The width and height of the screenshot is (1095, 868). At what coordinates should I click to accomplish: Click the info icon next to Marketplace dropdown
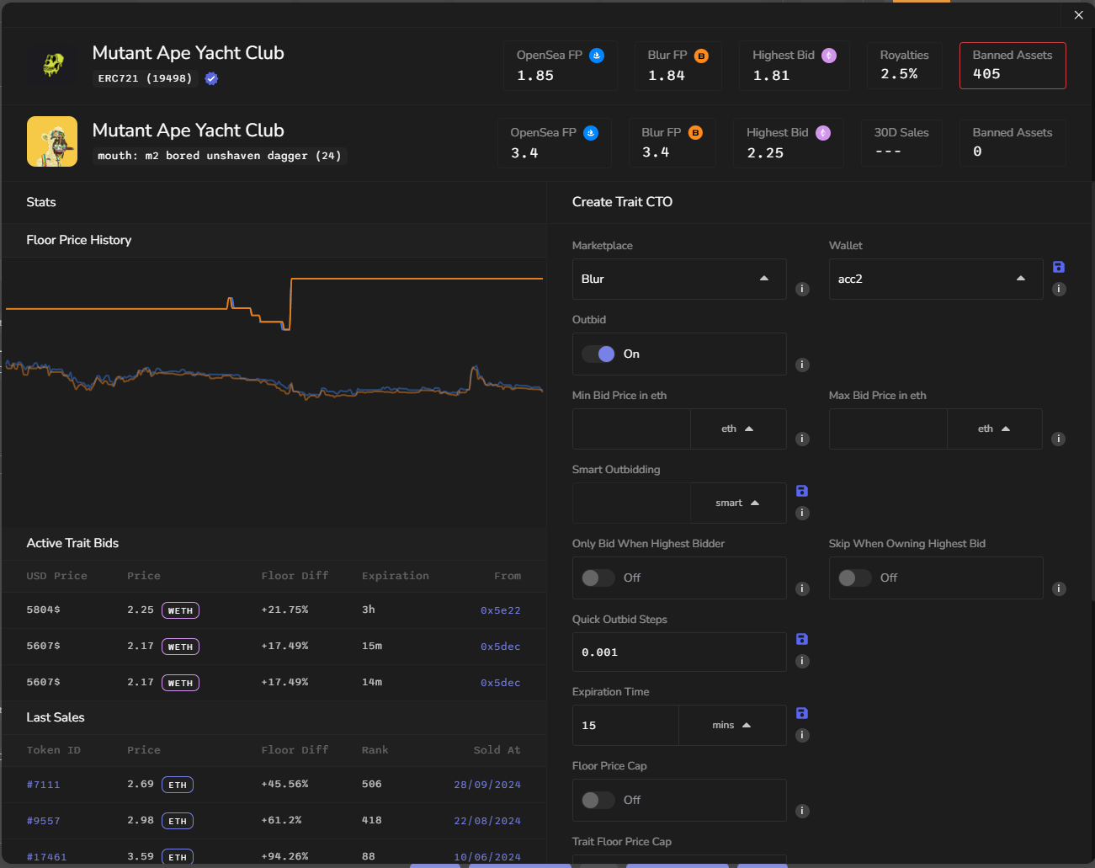803,290
